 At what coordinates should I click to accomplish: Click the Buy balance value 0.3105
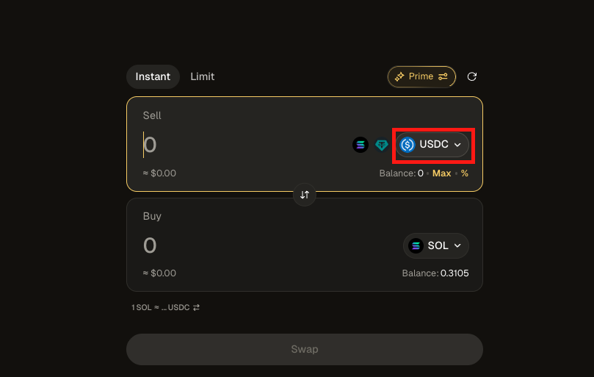[454, 273]
